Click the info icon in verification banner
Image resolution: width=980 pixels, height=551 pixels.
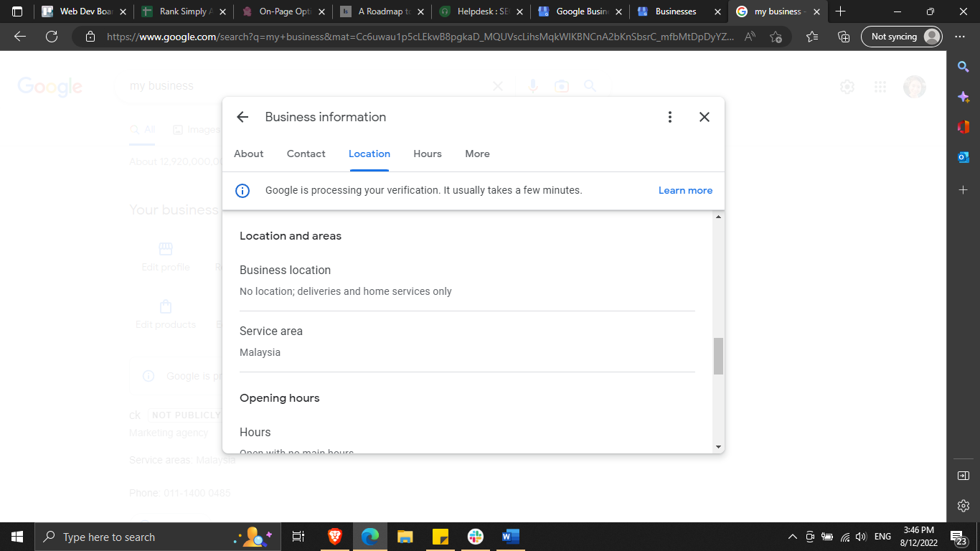click(242, 191)
